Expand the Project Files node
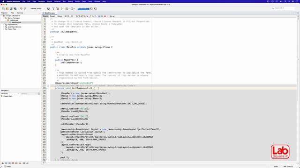300x168 pixels. (x=4, y=29)
